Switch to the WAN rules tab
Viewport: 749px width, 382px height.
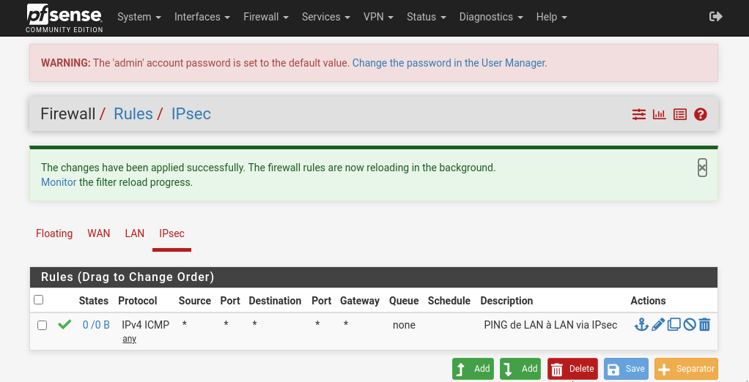[99, 233]
